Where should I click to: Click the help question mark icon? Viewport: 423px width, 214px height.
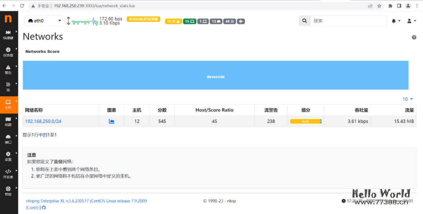pos(414,38)
